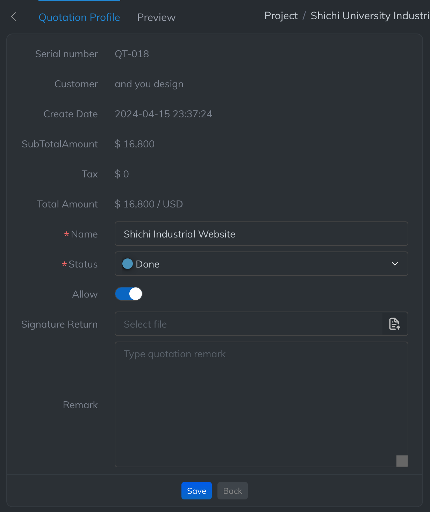Go to Project in the breadcrumb
Image resolution: width=430 pixels, height=512 pixels.
tap(281, 16)
